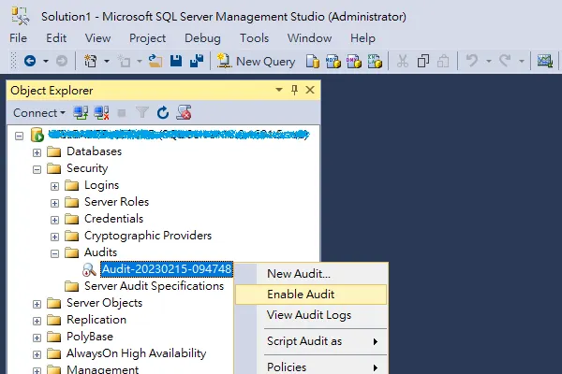Viewport: 562px width, 374px height.
Task: Open the New Project dropdown arrow
Action: coord(107,61)
